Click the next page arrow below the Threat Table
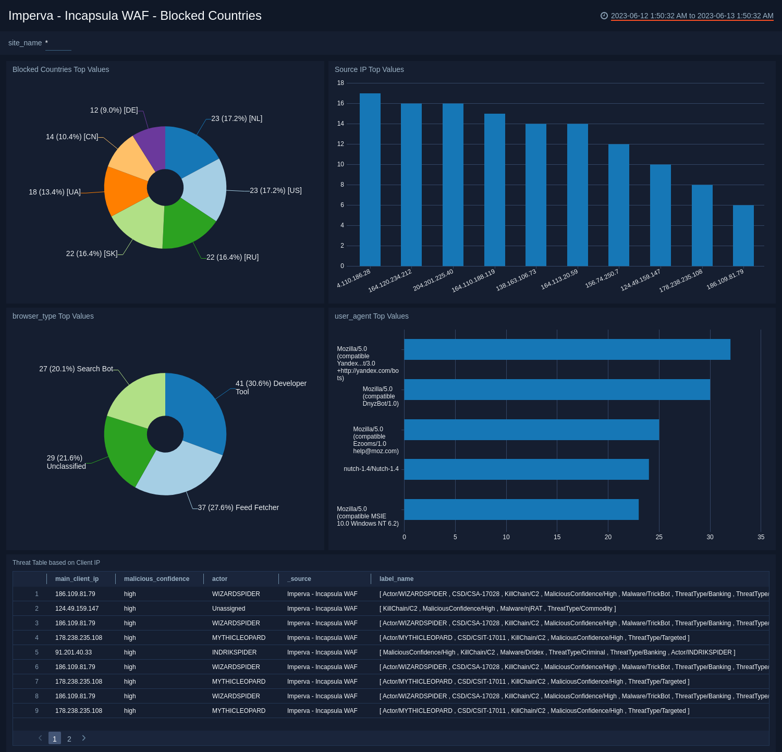Image resolution: width=782 pixels, height=752 pixels. tap(83, 738)
